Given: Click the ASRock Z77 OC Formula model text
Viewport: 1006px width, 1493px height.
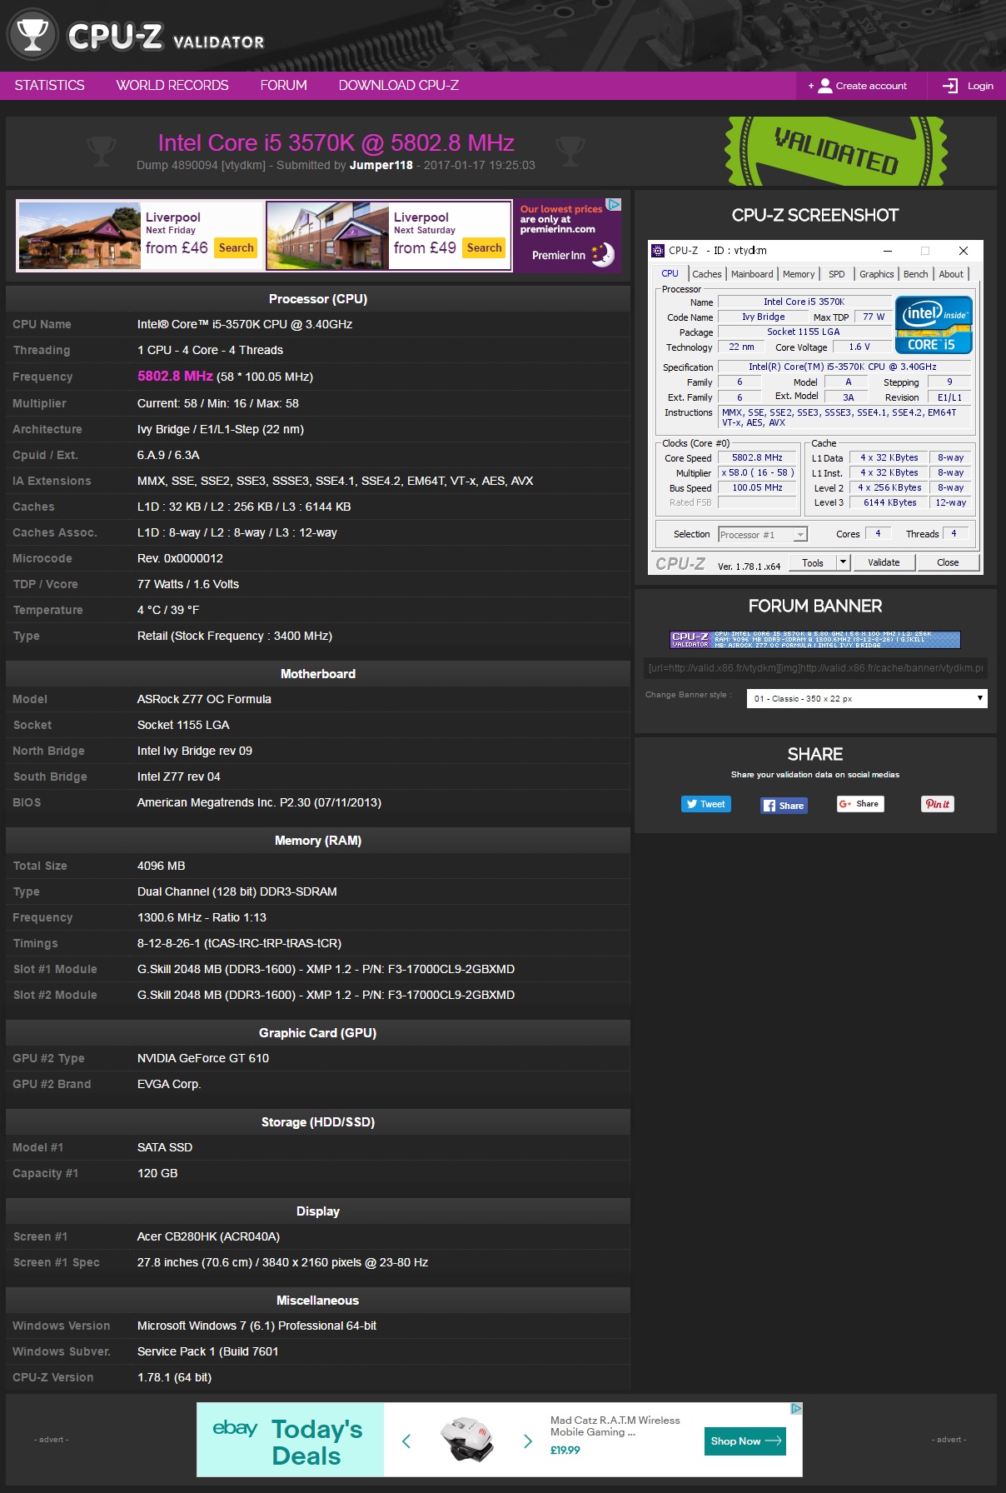Looking at the screenshot, I should pyautogui.click(x=204, y=699).
